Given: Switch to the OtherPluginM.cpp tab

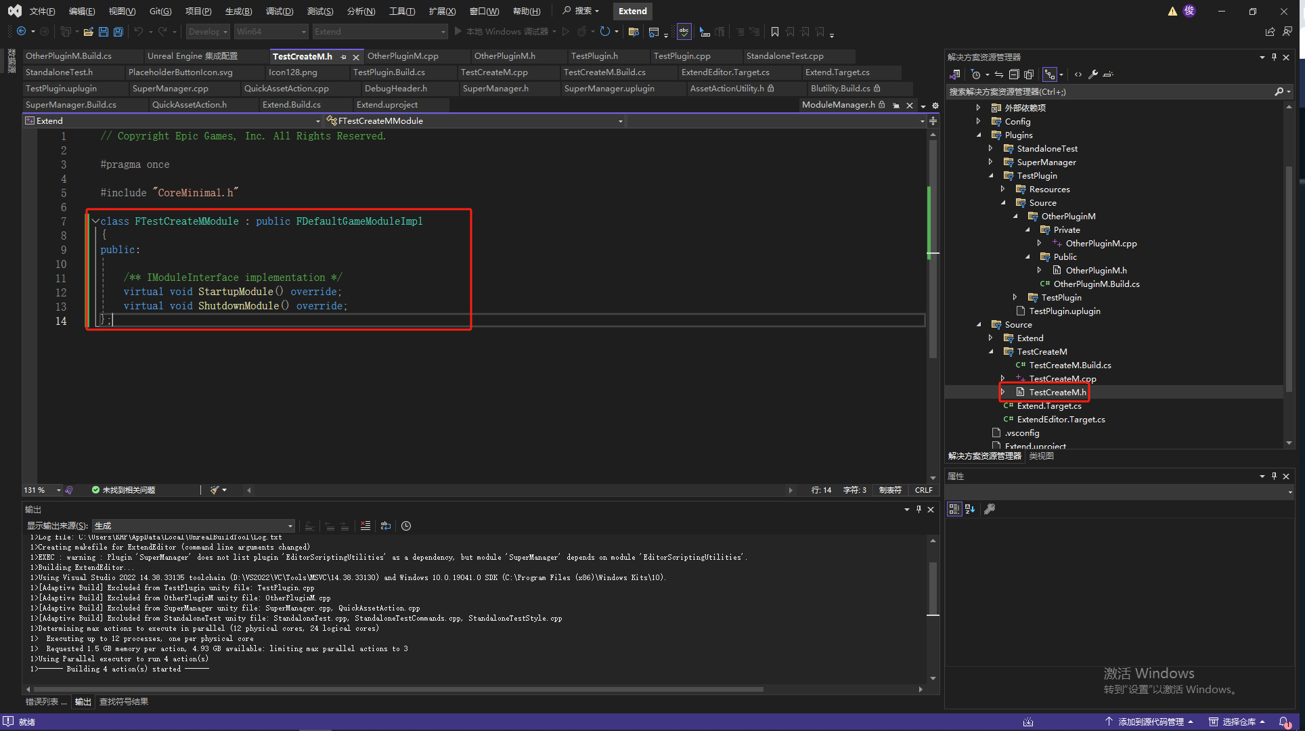Looking at the screenshot, I should (403, 56).
